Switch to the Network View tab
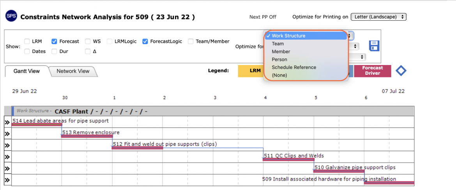Image resolution: width=456 pixels, height=190 pixels. tap(73, 71)
